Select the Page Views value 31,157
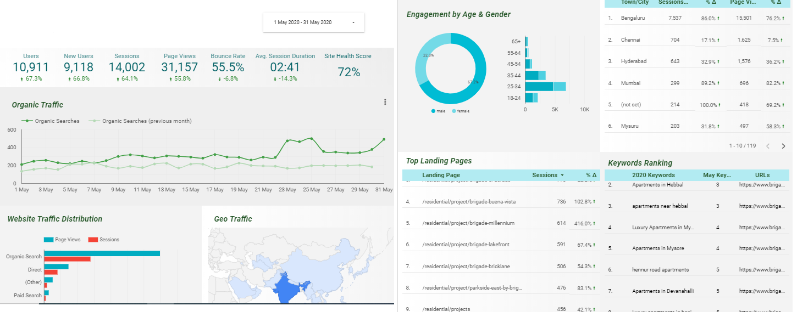 point(180,67)
